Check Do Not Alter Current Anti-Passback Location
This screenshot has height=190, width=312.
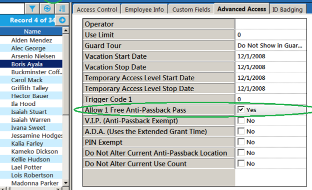pos(241,153)
